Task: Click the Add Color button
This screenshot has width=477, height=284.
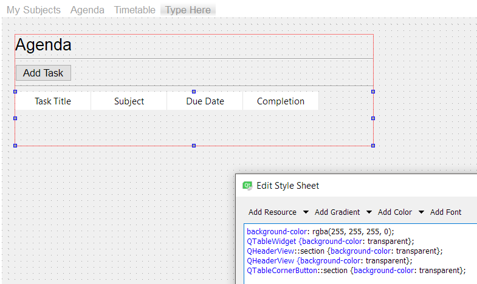Action: pyautogui.click(x=395, y=212)
